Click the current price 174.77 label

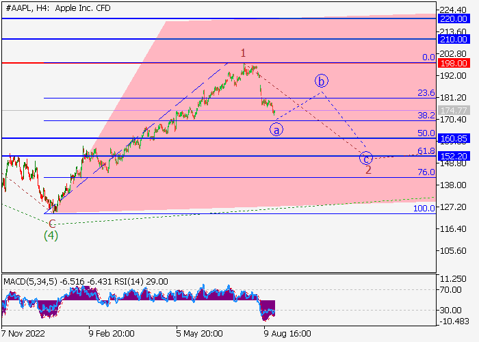click(x=453, y=110)
